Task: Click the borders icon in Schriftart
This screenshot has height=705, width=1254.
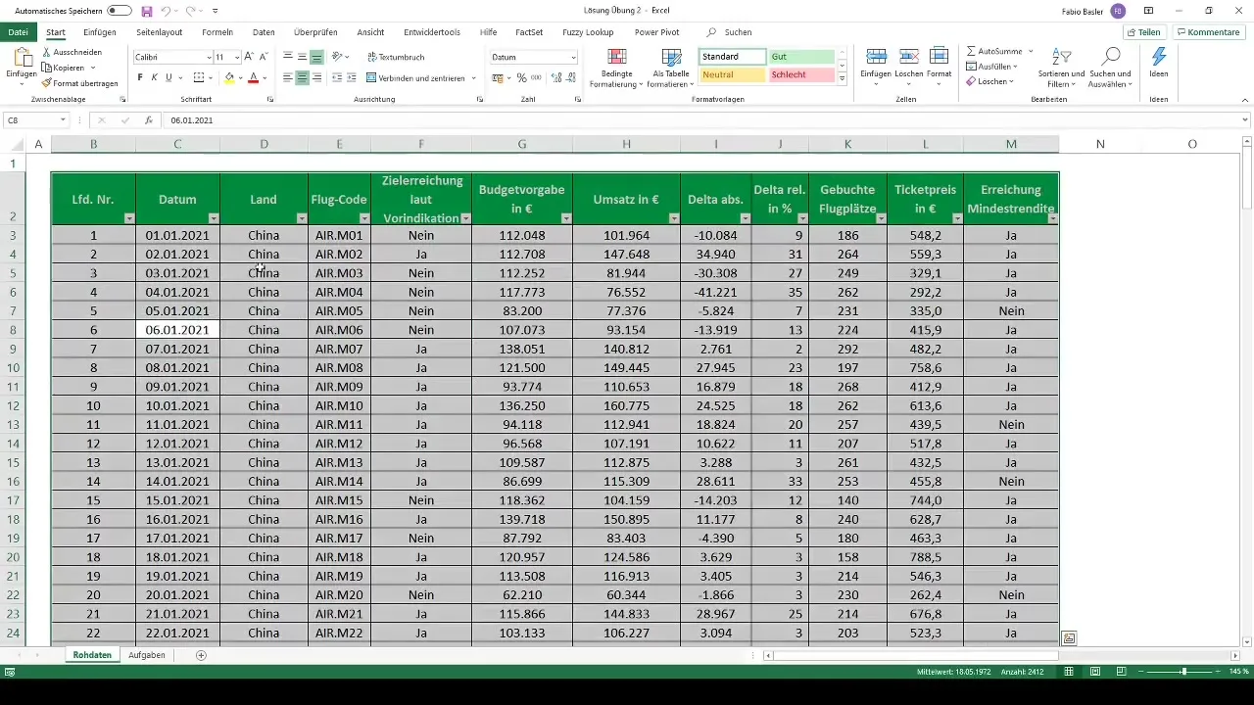Action: 199,77
